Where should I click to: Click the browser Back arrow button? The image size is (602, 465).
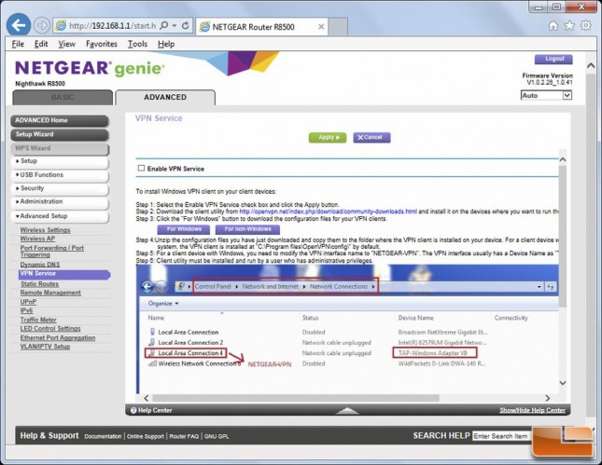click(x=19, y=26)
